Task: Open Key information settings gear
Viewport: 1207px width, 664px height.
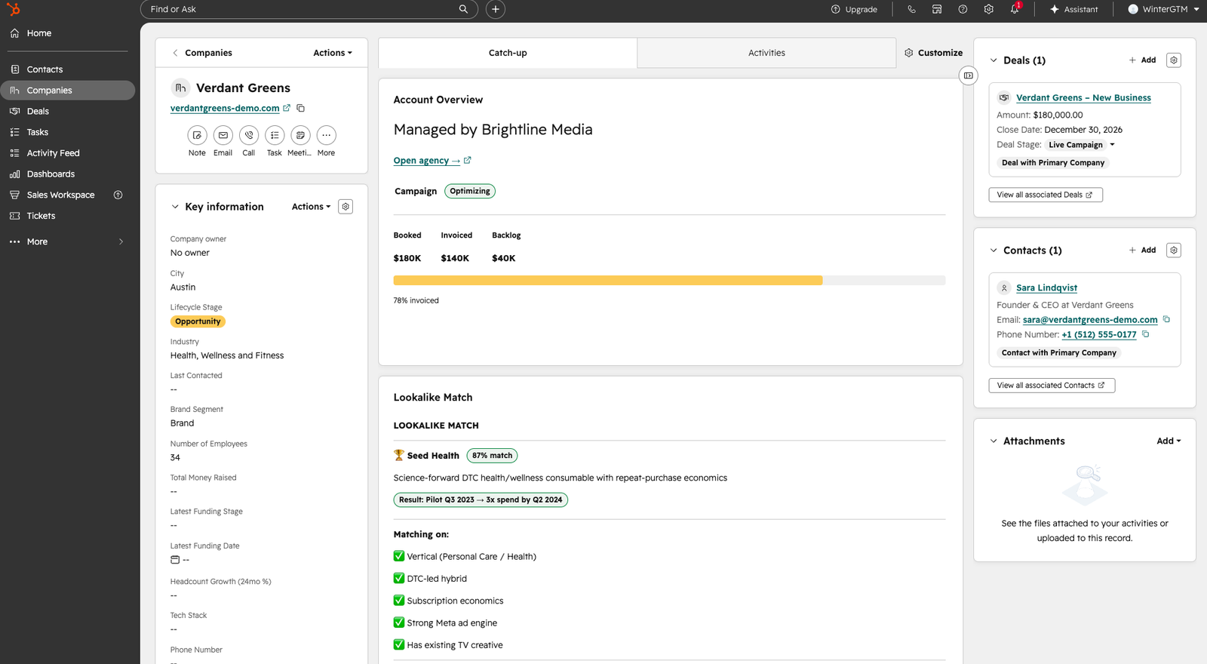Action: (346, 207)
